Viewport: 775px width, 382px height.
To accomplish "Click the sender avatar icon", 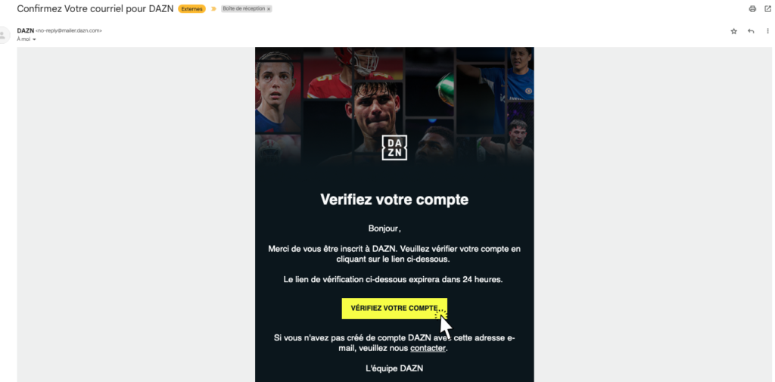I will [4, 35].
